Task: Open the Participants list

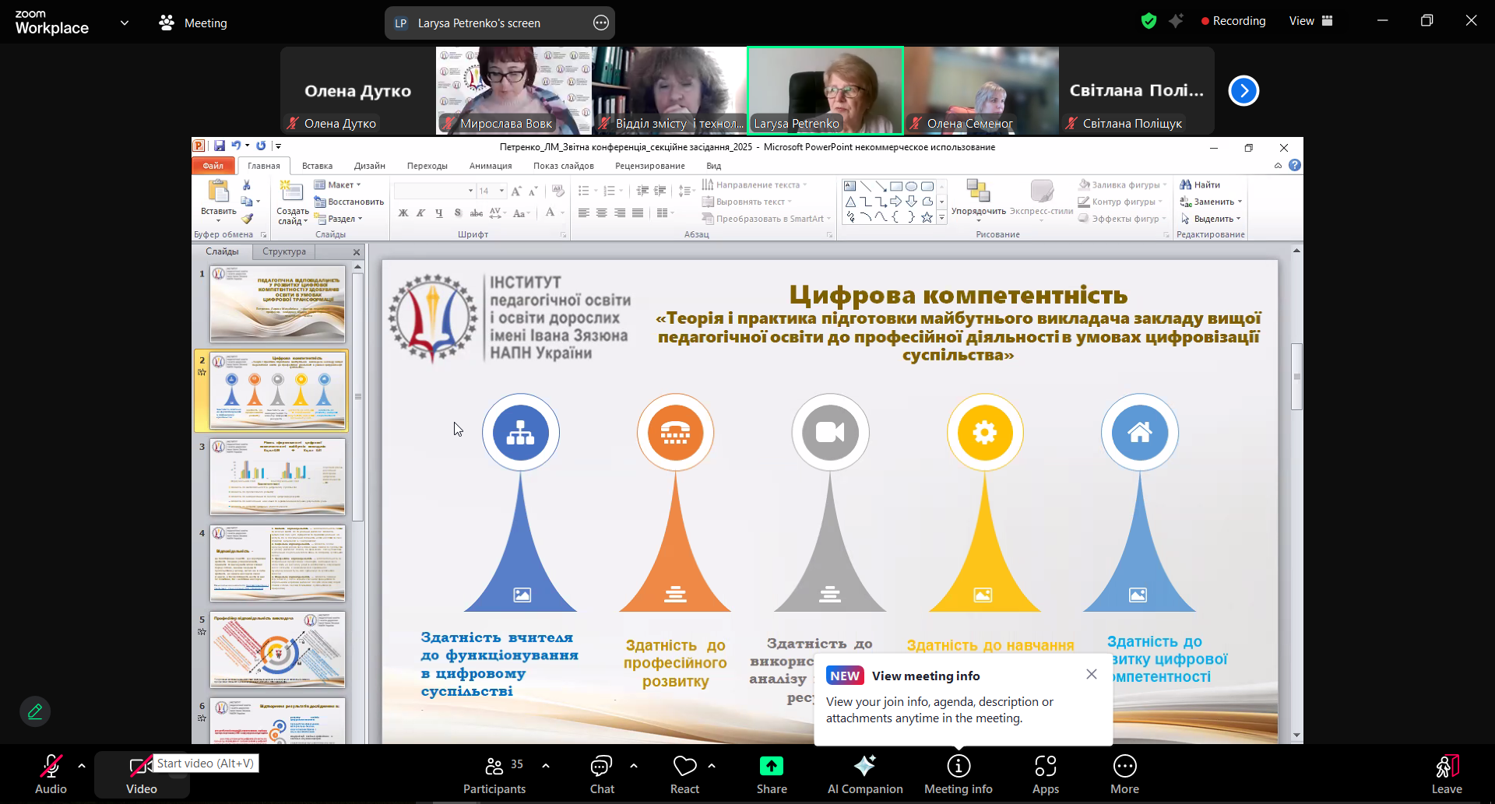Action: coord(494,774)
